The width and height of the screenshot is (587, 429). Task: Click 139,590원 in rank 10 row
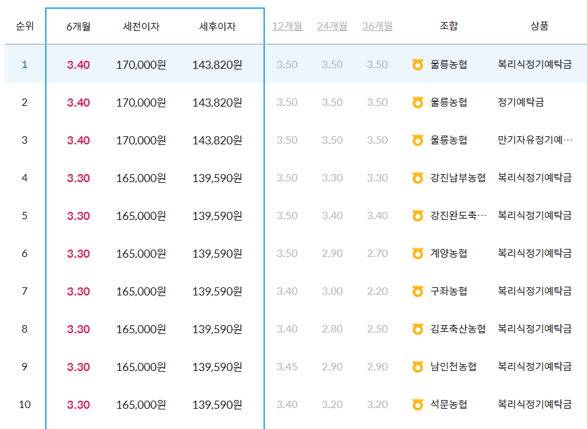[217, 405]
